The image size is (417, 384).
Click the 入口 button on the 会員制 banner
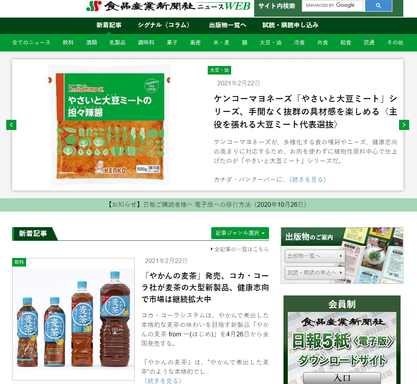pos(342,378)
